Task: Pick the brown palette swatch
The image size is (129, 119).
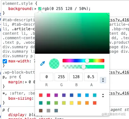Action: pos(41,111)
